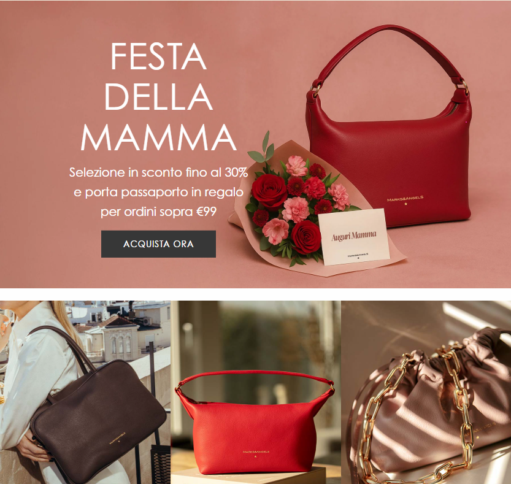Click the FESTA DELLA MAMMA headline
The image size is (511, 484).
pos(158,96)
